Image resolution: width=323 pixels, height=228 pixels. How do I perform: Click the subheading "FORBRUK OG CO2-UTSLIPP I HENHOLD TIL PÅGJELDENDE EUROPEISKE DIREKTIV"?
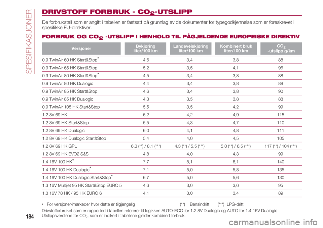(171, 37)
